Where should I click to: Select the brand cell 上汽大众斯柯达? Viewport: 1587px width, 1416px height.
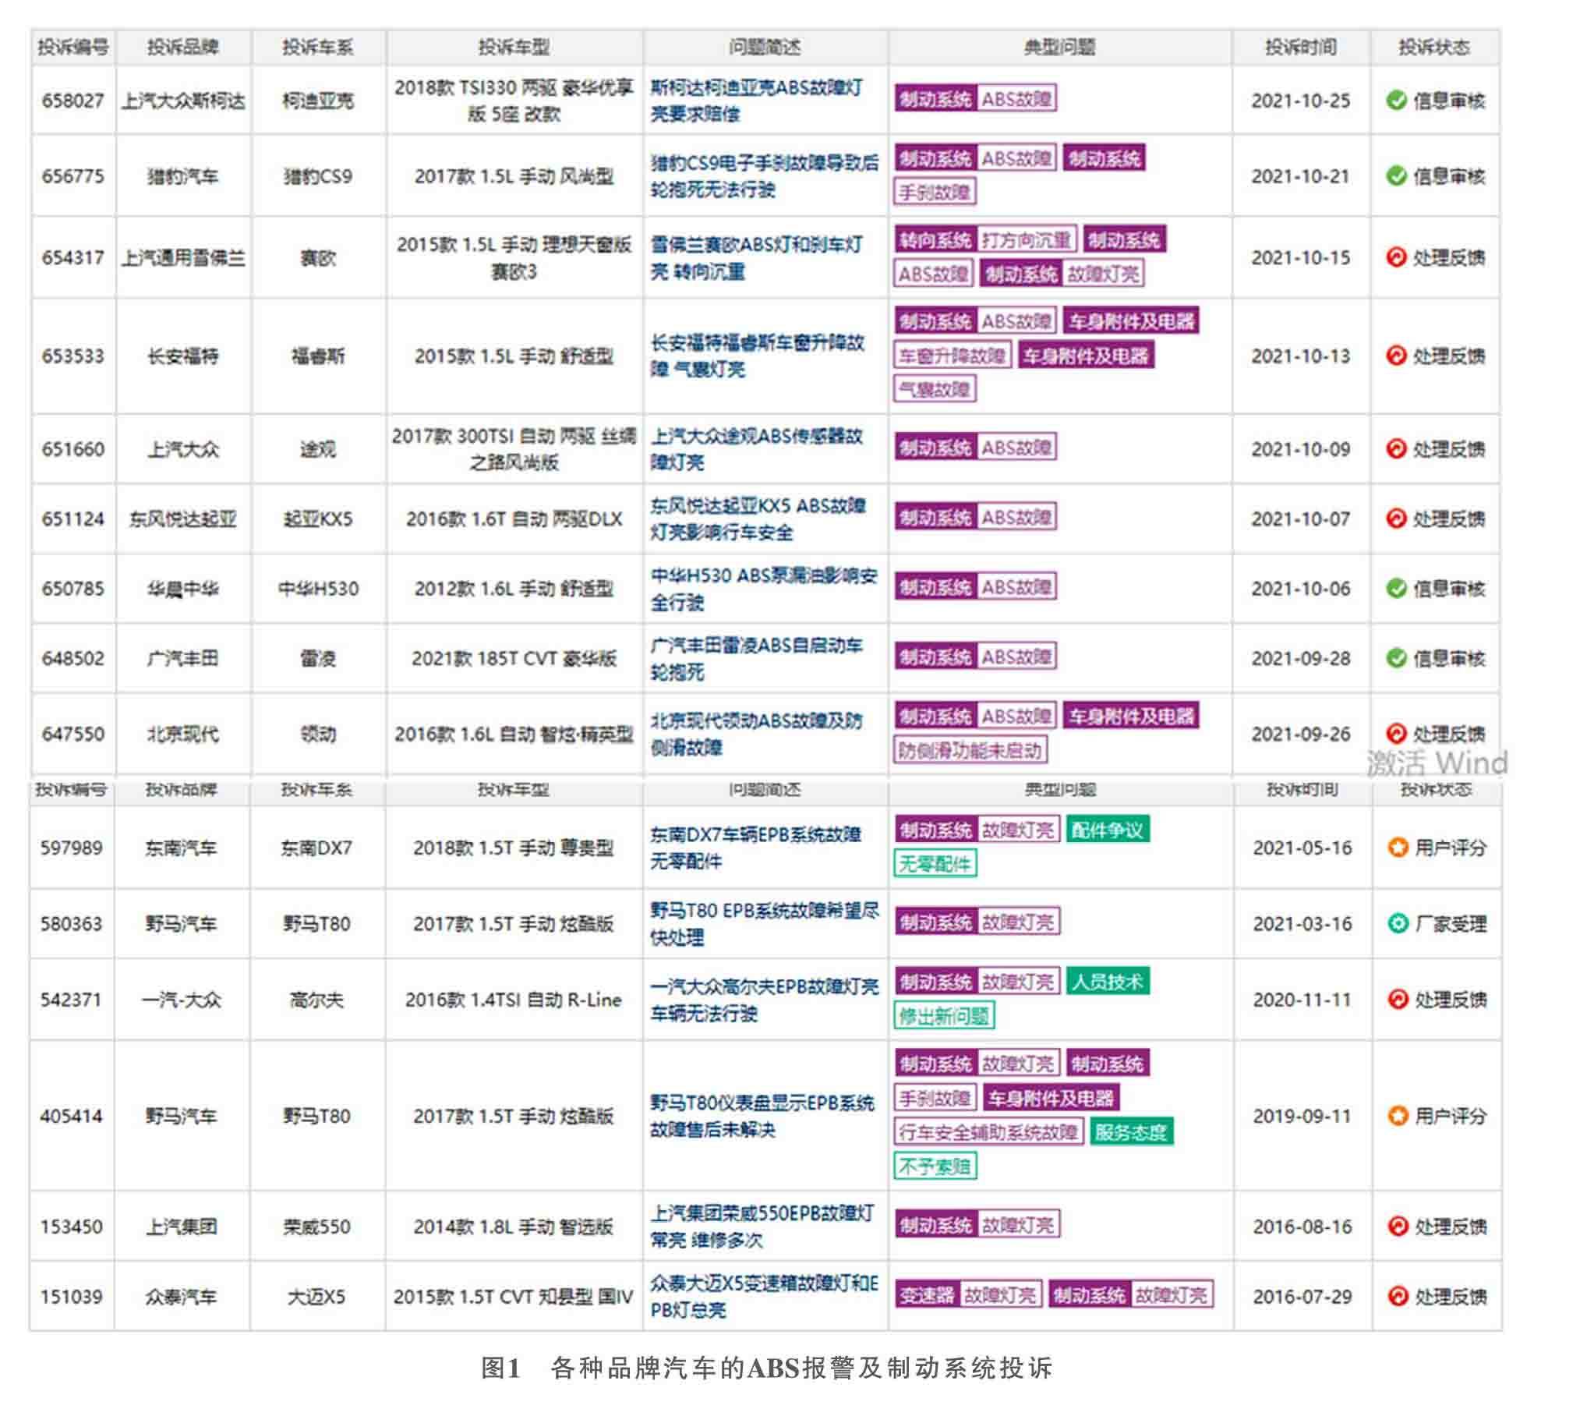coord(182,101)
